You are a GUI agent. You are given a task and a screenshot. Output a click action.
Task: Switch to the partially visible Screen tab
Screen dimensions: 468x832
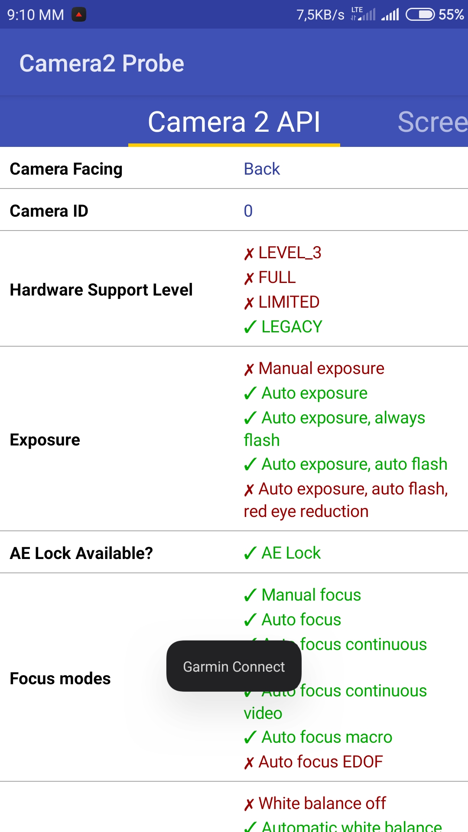[432, 122]
